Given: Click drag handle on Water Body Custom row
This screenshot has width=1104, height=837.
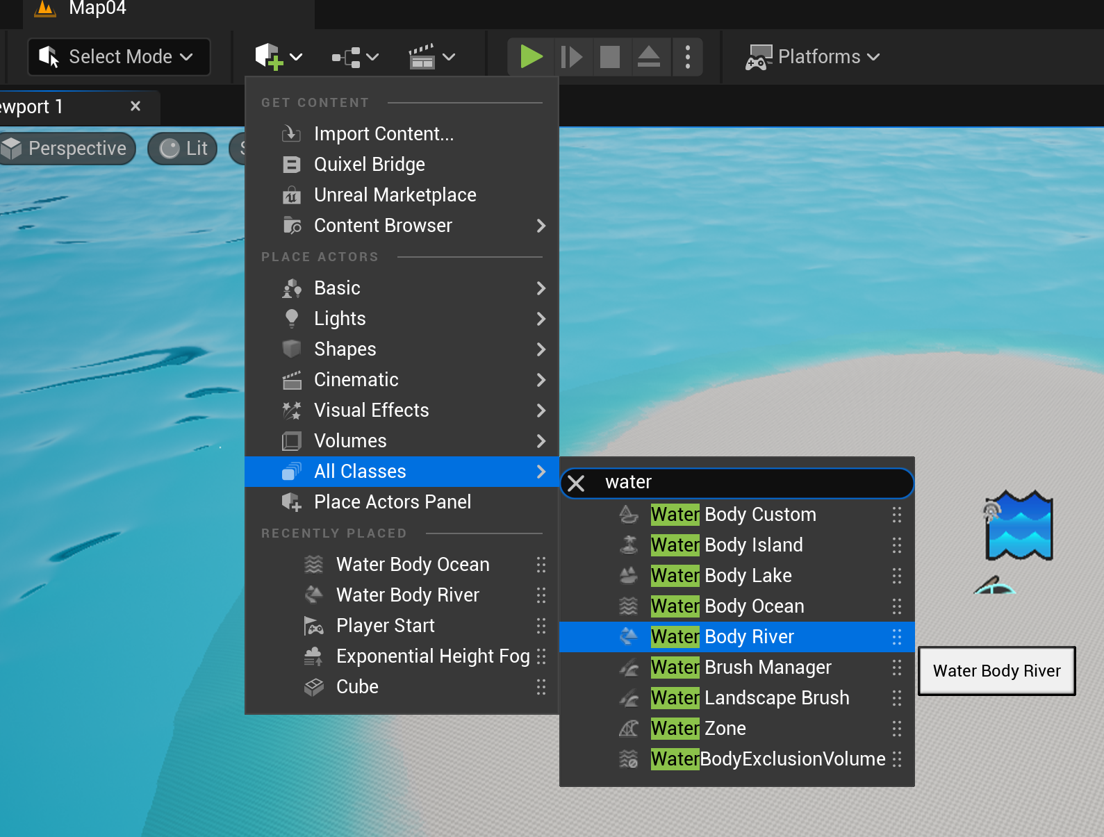Looking at the screenshot, I should pos(897,514).
